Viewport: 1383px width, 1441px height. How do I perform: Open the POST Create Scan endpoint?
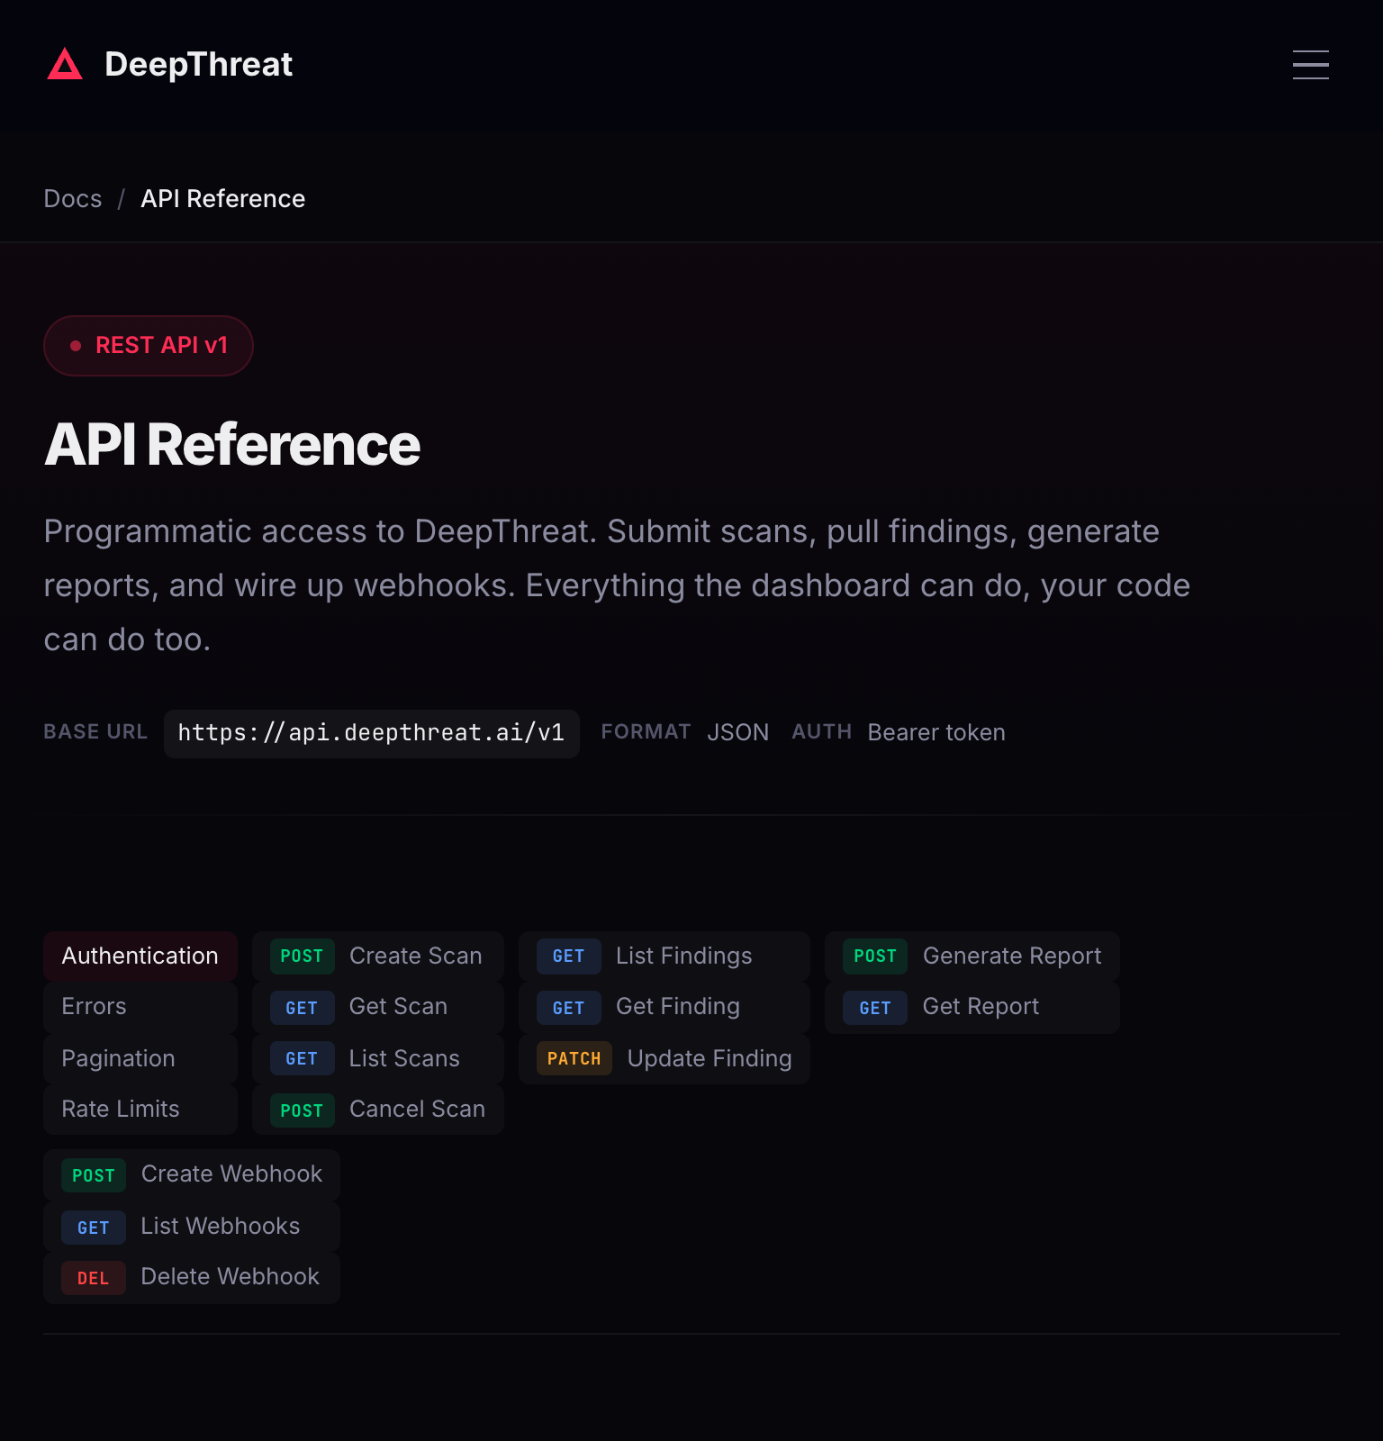point(378,956)
